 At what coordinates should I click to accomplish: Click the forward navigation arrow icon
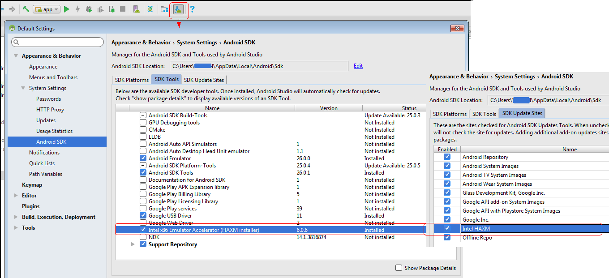pyautogui.click(x=12, y=9)
